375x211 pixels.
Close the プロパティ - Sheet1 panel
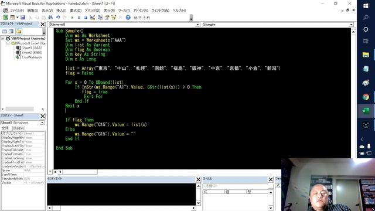coord(43,116)
